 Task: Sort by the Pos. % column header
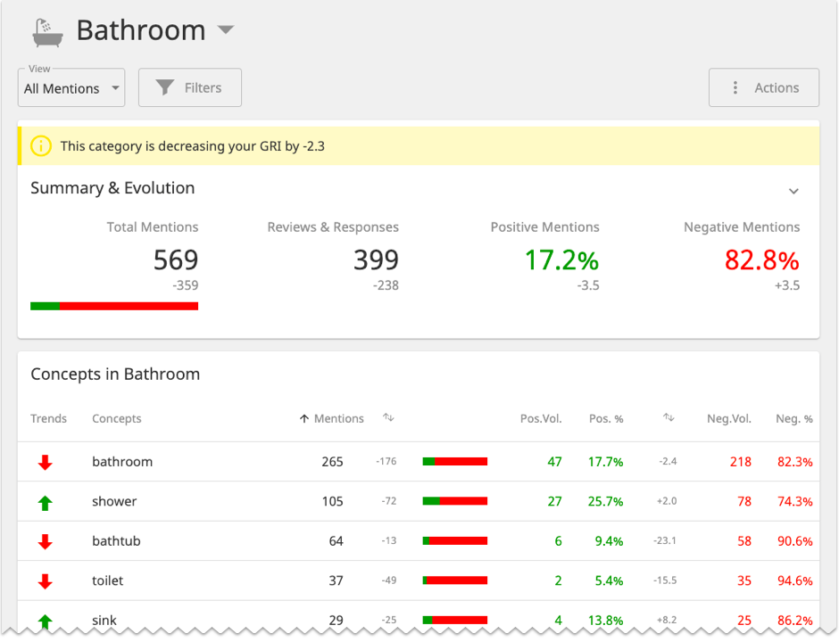pos(606,418)
